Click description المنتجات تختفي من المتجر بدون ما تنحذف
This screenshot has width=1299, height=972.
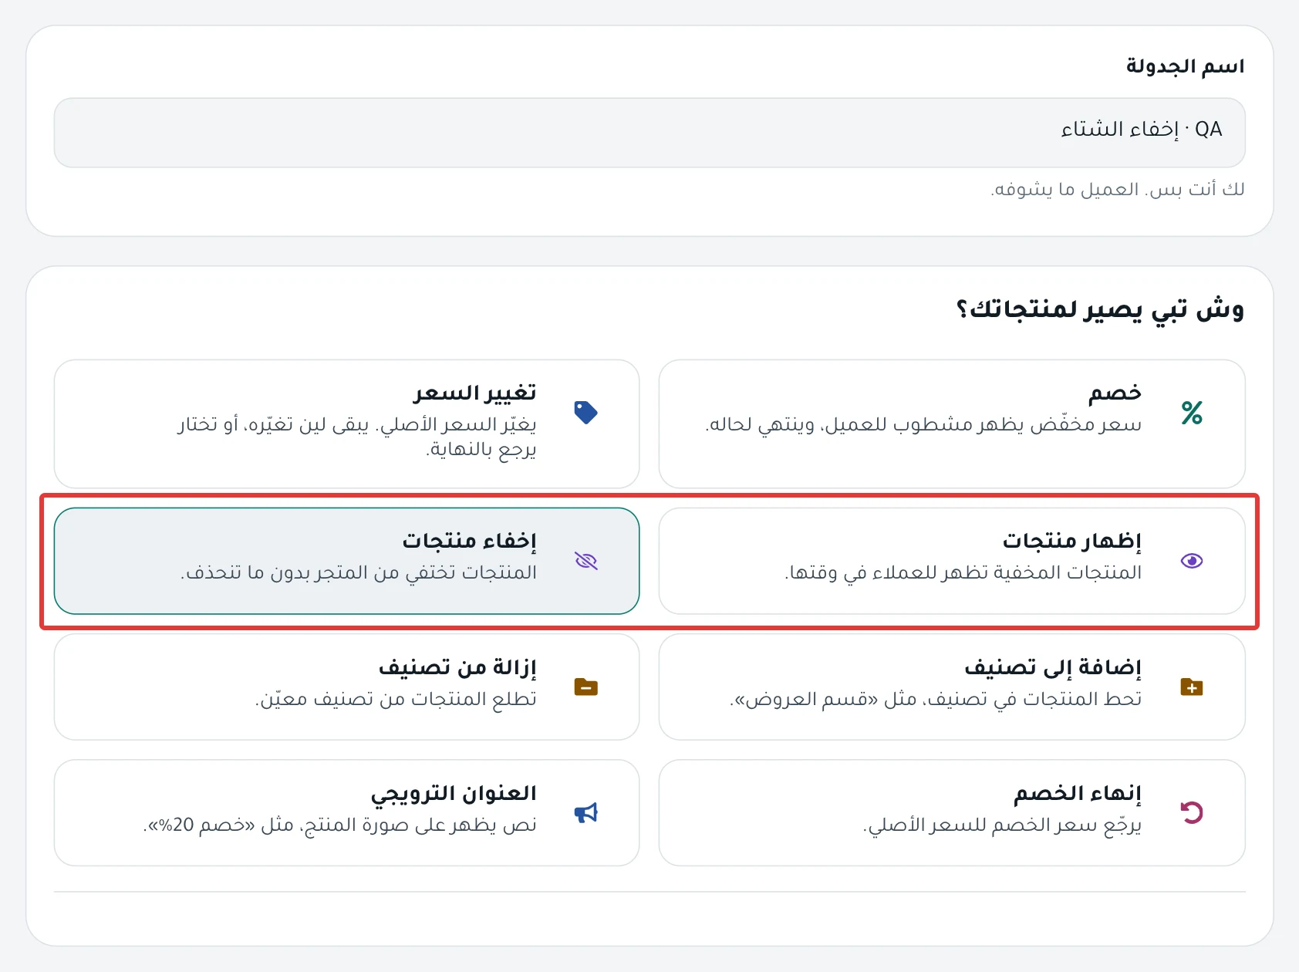click(x=359, y=572)
